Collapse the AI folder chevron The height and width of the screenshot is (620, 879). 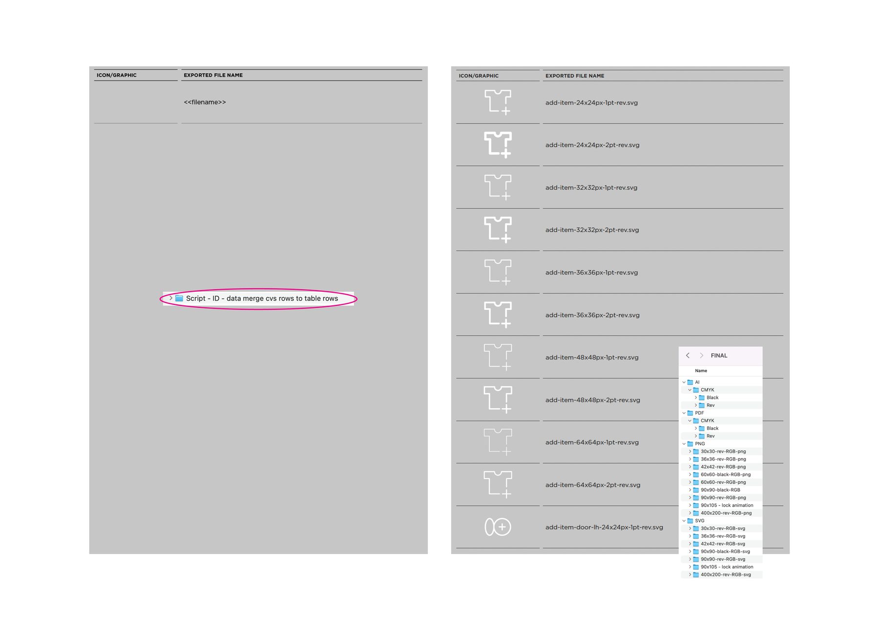pos(684,382)
